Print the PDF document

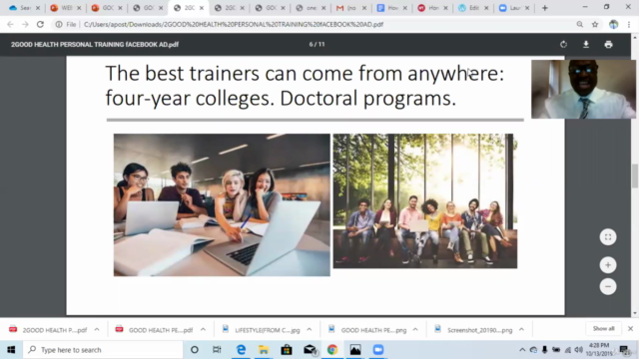point(608,44)
